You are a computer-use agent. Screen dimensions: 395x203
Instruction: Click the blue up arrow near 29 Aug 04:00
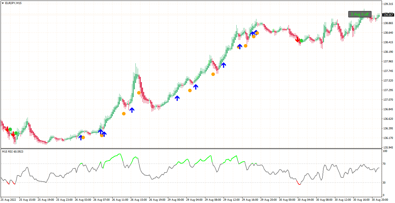pos(196,86)
